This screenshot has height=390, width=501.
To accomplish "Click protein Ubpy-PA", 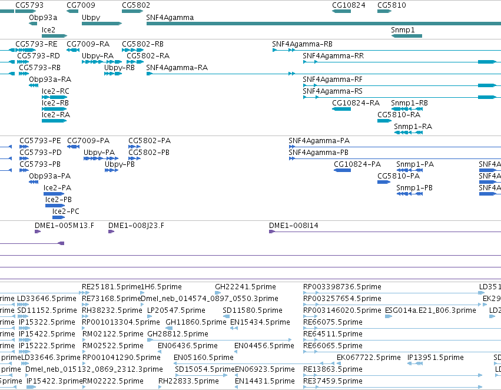I will coord(99,153).
